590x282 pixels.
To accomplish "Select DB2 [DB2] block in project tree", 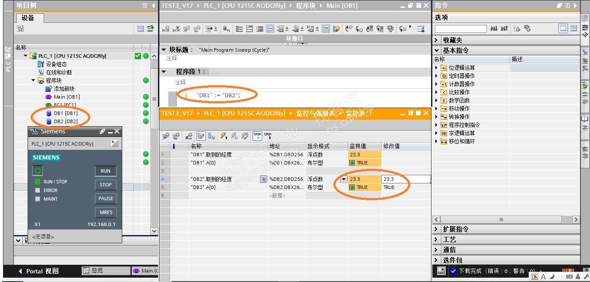I will coord(66,121).
